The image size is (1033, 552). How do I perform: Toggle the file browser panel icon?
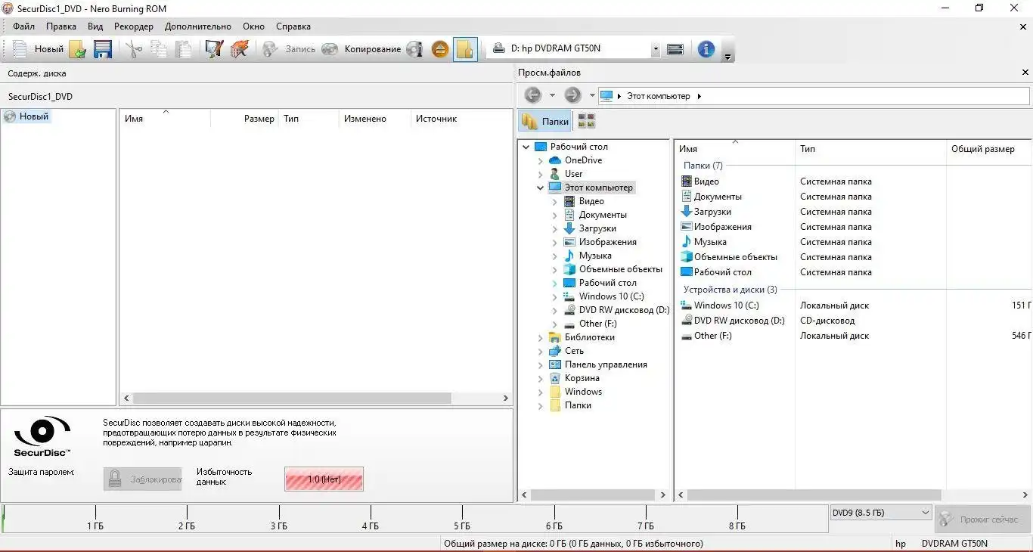465,49
